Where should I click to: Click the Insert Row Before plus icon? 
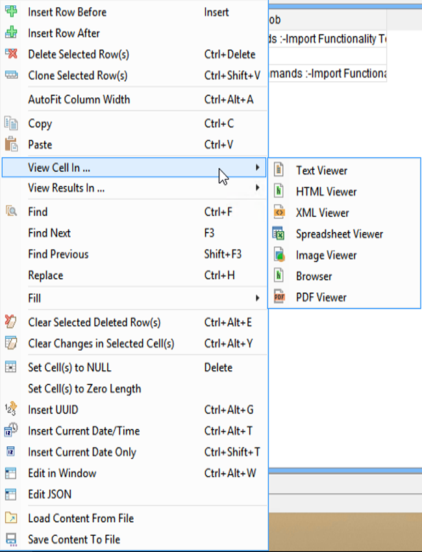11,12
